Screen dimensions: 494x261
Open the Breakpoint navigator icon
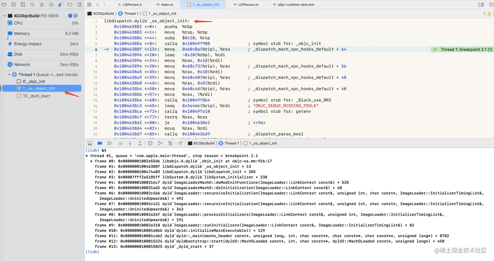[x=70, y=5]
